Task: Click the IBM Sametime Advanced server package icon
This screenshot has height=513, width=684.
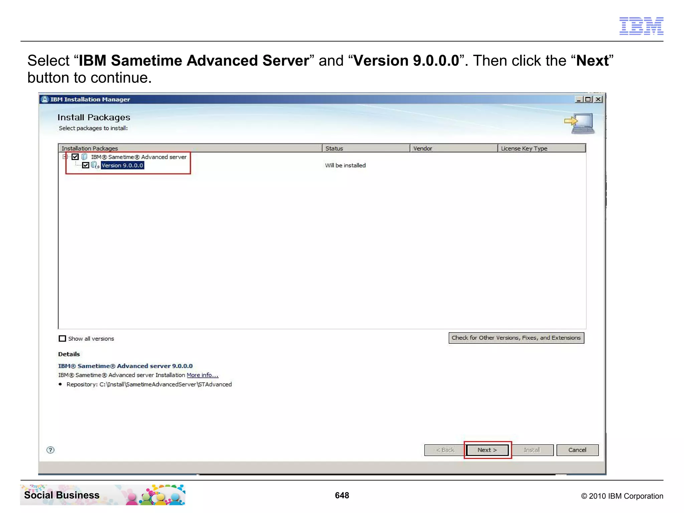Action: pyautogui.click(x=84, y=157)
